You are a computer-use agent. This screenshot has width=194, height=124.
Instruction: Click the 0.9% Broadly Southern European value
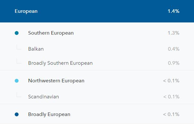(174, 63)
